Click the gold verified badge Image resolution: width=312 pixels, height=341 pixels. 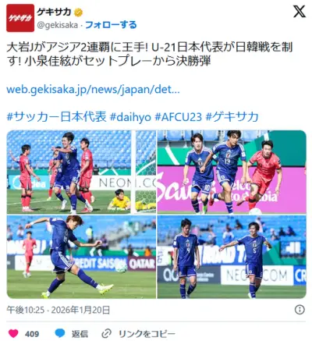pyautogui.click(x=79, y=12)
